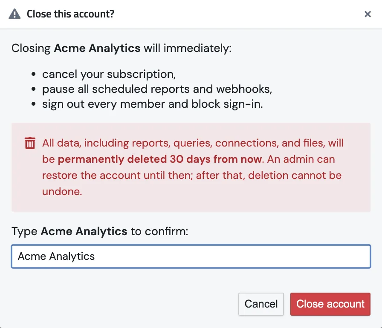The image size is (382, 328).
Task: Click the text "Acme Analytics" typed in field
Action: pos(56,256)
